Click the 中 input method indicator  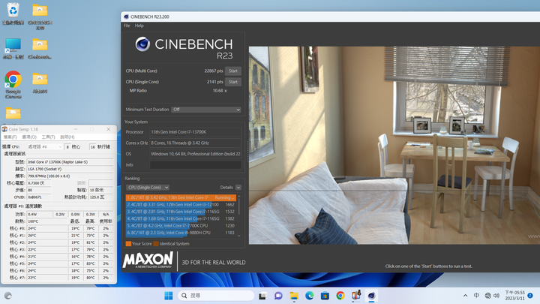(x=477, y=296)
